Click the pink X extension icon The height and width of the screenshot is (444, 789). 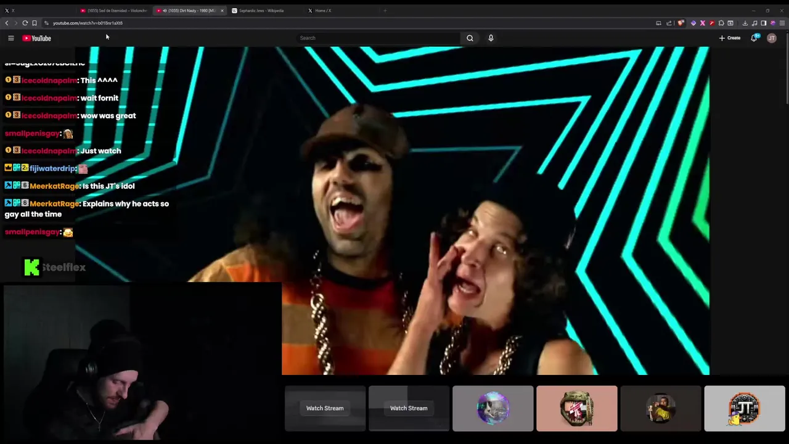pos(703,23)
